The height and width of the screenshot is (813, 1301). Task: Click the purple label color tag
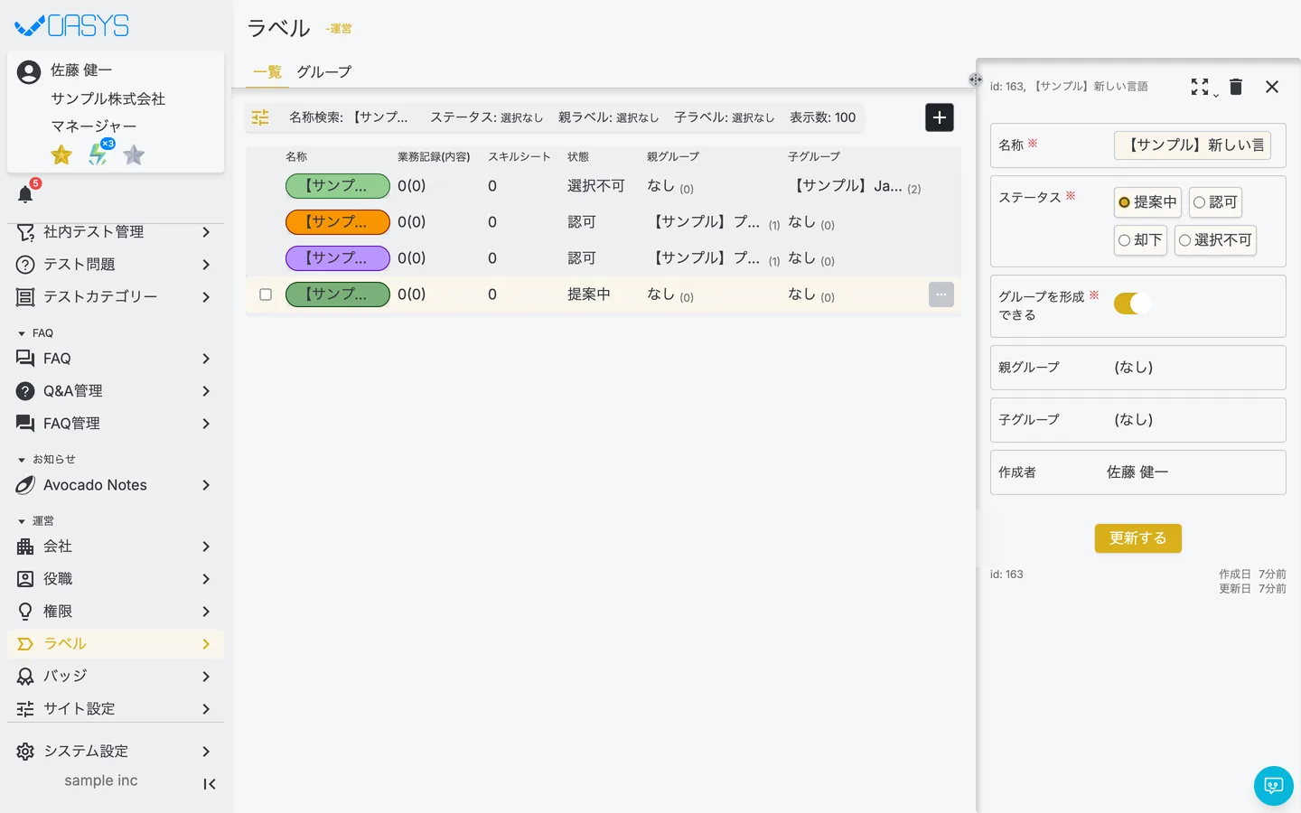(338, 258)
